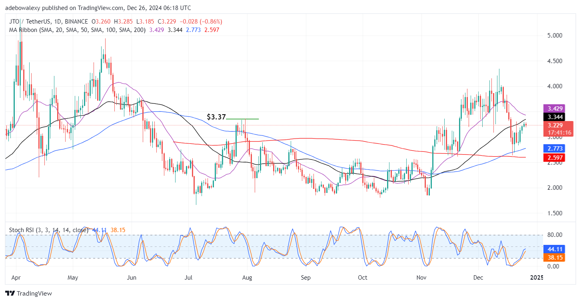The image size is (581, 302).
Task: Click the 'Aug' date axis label
Action: [x=247, y=277]
